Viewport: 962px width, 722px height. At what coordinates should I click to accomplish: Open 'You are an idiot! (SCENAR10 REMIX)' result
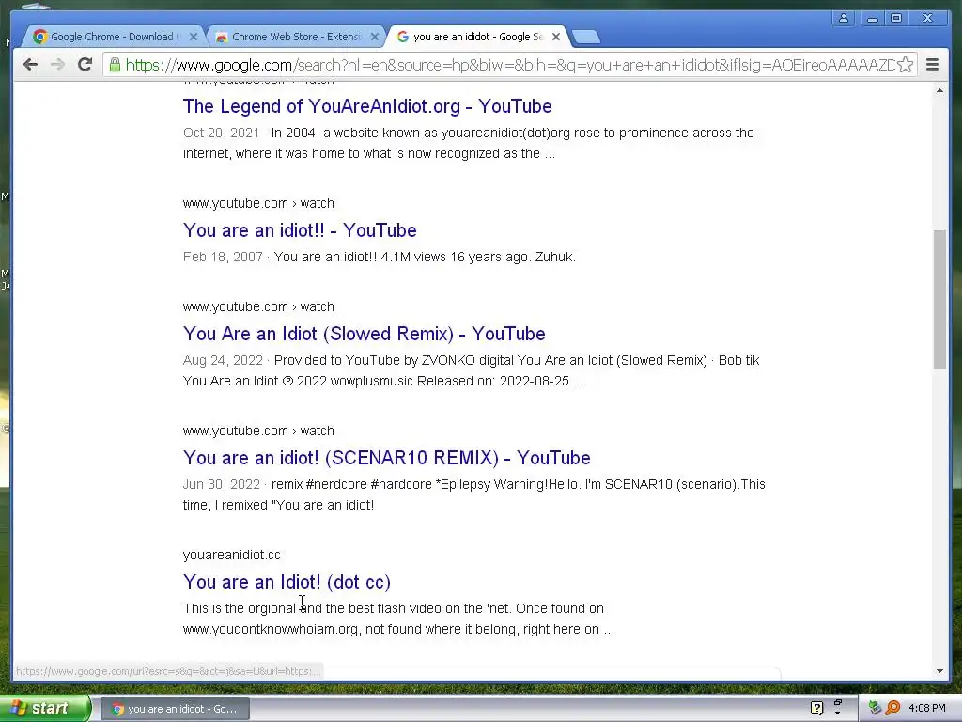pos(386,458)
